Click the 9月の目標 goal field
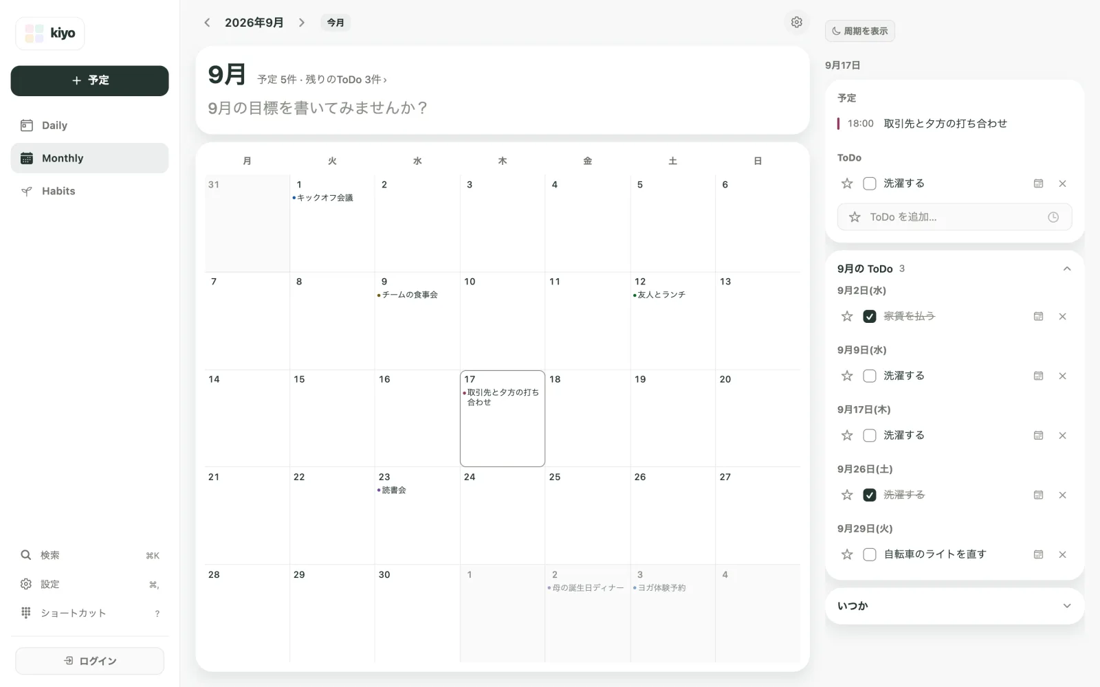The height and width of the screenshot is (687, 1100). click(318, 108)
